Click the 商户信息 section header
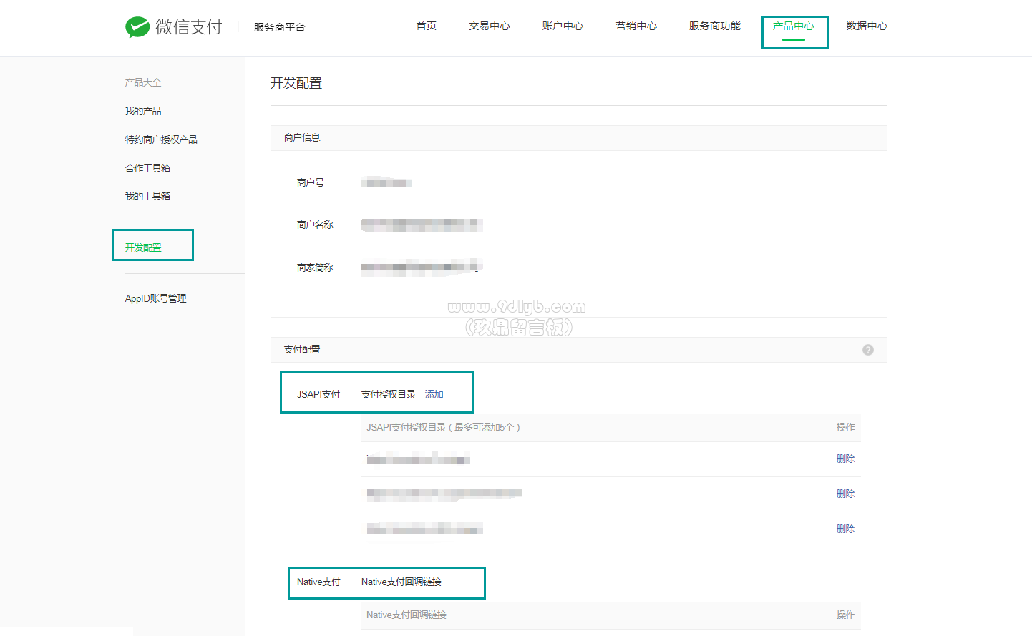Image resolution: width=1032 pixels, height=636 pixels. (x=302, y=137)
